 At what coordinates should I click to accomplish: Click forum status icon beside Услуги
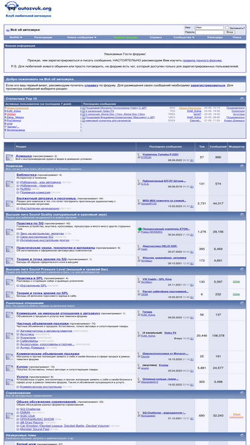9,382
